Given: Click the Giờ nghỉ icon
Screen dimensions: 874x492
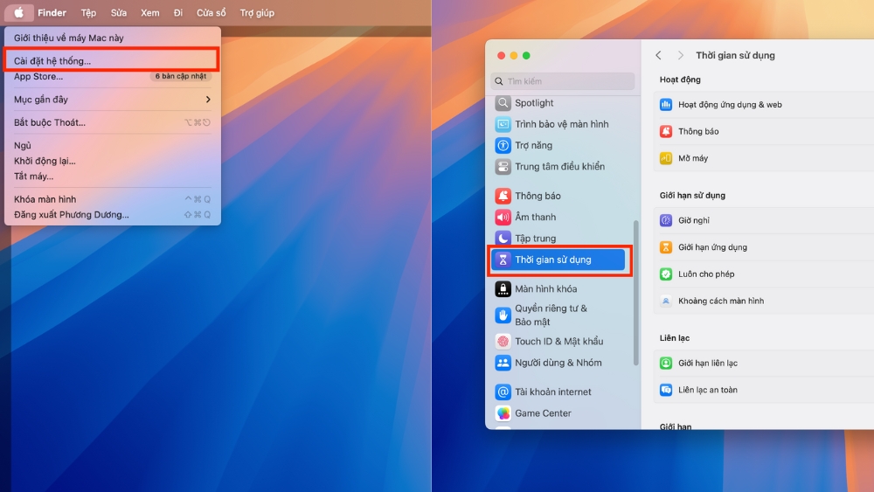Looking at the screenshot, I should point(665,220).
